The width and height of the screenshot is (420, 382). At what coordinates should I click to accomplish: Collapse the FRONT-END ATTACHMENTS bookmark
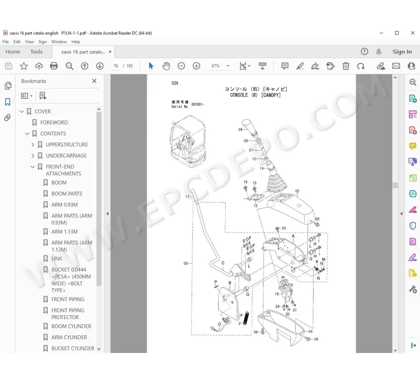tap(33, 167)
